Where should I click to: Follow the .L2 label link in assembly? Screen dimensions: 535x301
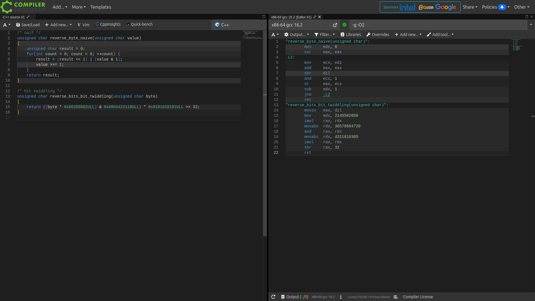tap(327, 94)
